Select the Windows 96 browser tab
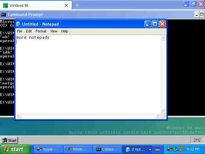 (36, 5)
